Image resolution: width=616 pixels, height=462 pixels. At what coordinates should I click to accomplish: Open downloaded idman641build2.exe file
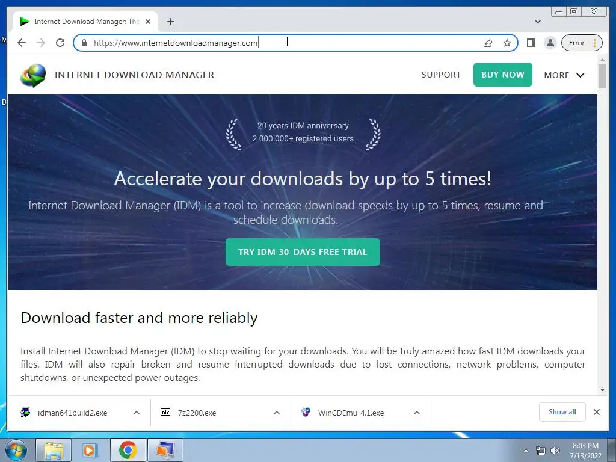[x=72, y=413]
